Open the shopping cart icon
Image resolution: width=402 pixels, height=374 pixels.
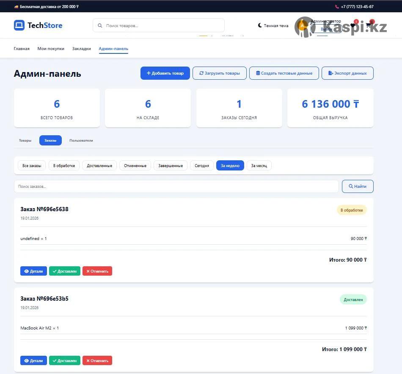point(369,25)
